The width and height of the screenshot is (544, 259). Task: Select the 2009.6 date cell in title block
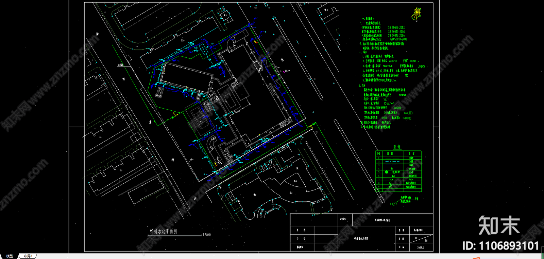(x=421, y=247)
